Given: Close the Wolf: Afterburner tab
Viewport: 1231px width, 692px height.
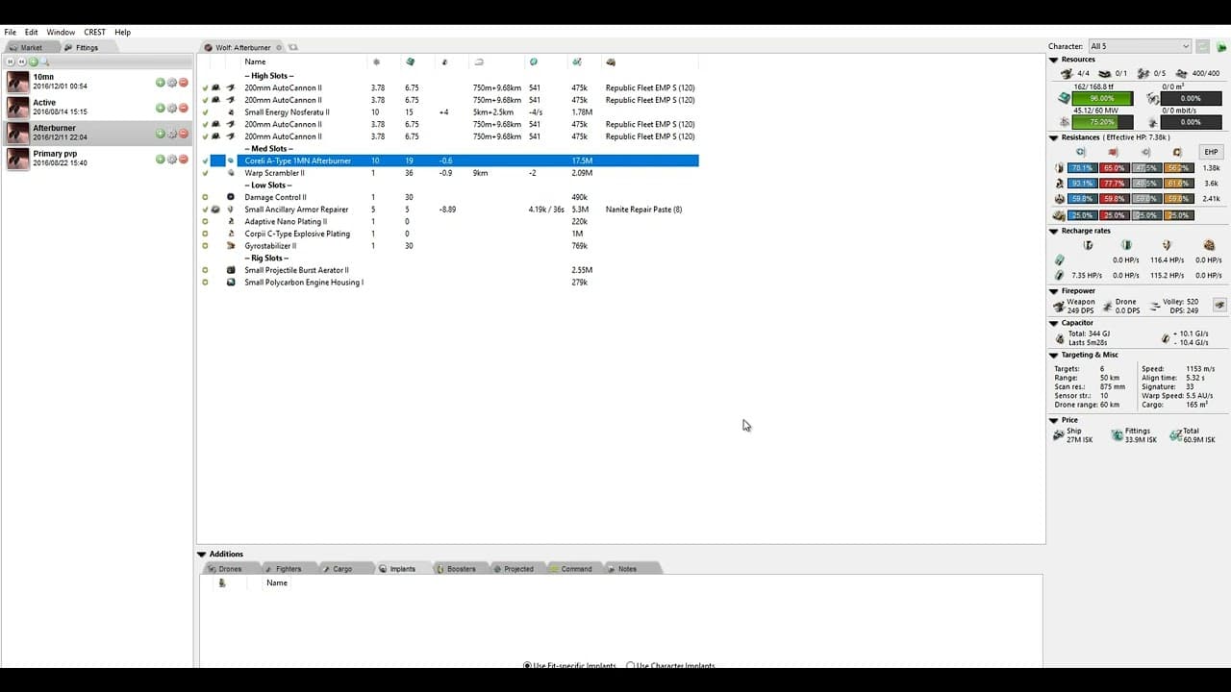Looking at the screenshot, I should [x=279, y=47].
